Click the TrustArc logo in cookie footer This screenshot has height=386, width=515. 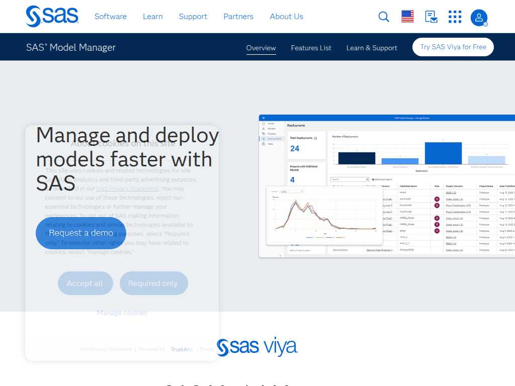(181, 349)
